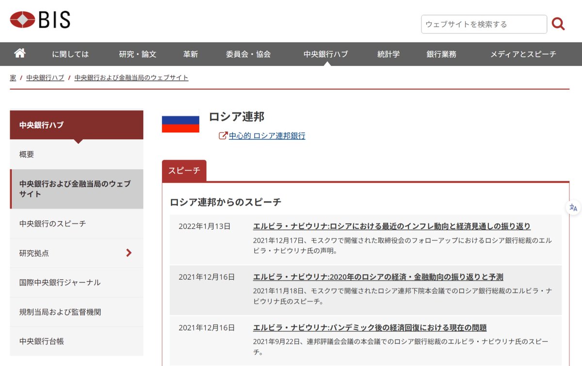Click the 中央銀行ハブ breadcrumb link
The height and width of the screenshot is (366, 582).
[45, 78]
